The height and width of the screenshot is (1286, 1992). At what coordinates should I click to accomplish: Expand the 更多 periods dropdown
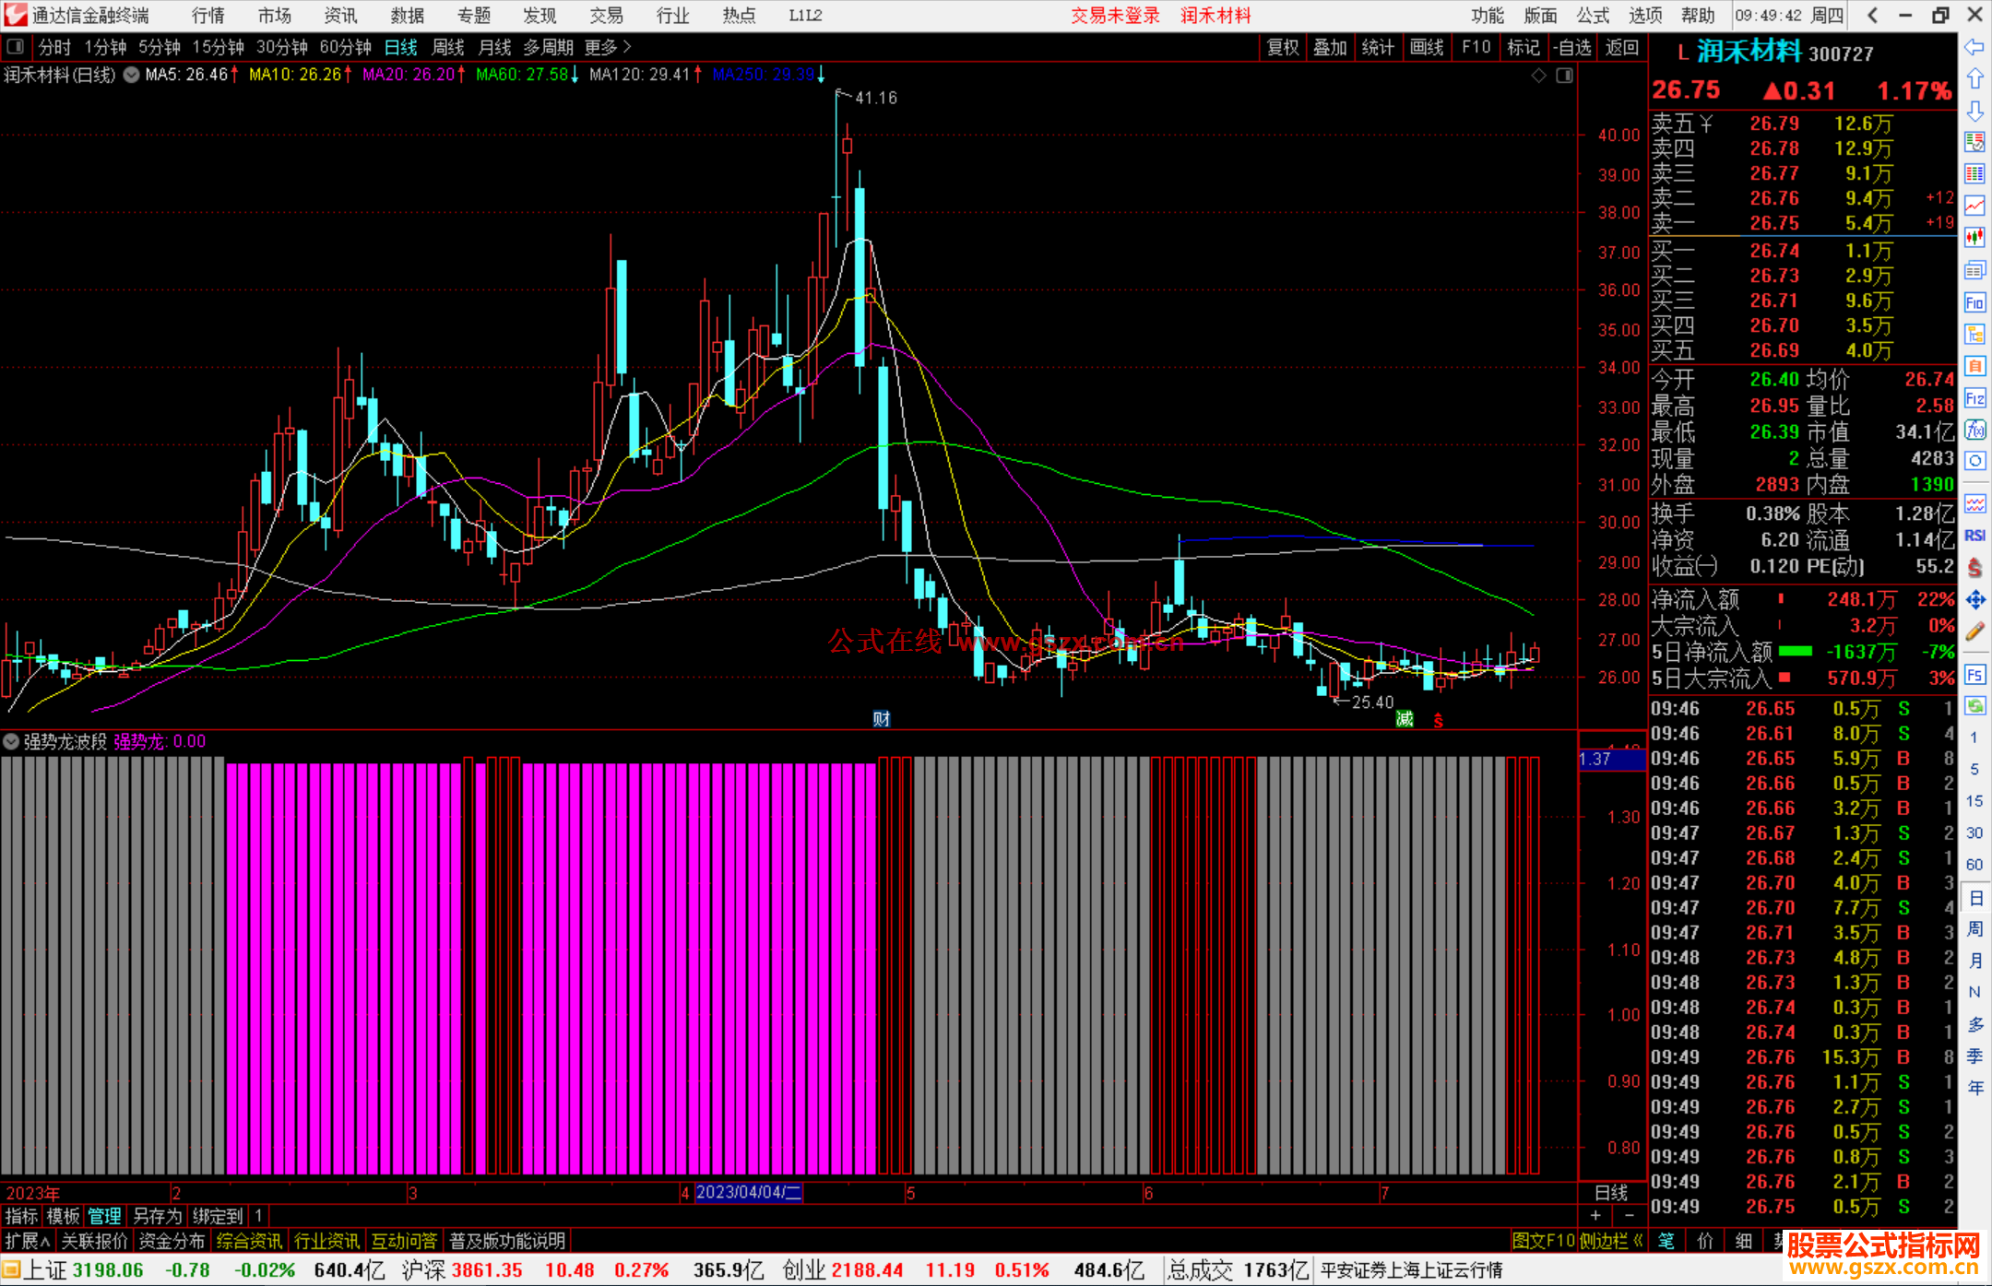[x=607, y=47]
